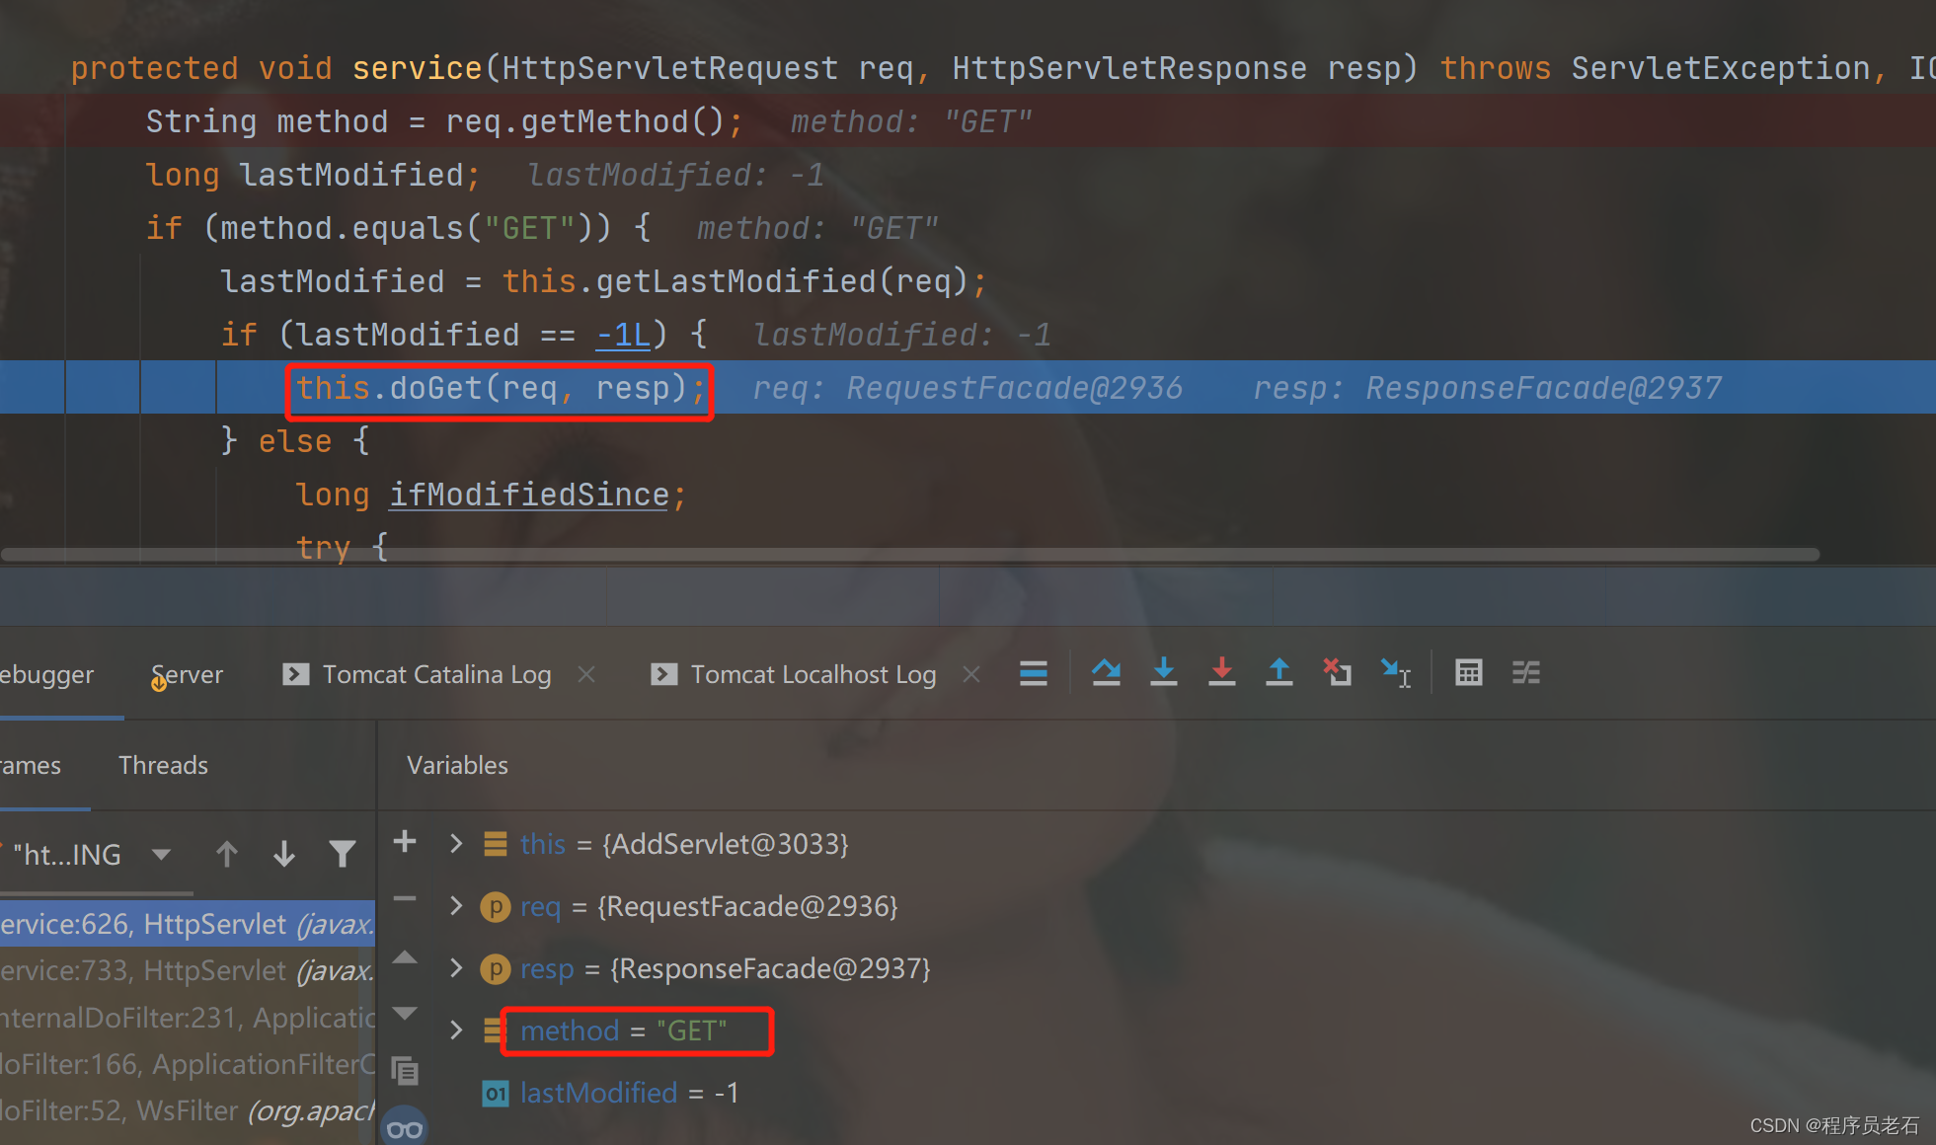Open thread selector dropdown
The image size is (1936, 1145).
(x=162, y=854)
